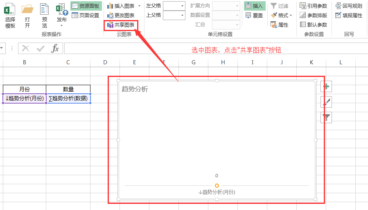
Task: Click the fx insert function icon
Action: tap(55, 49)
